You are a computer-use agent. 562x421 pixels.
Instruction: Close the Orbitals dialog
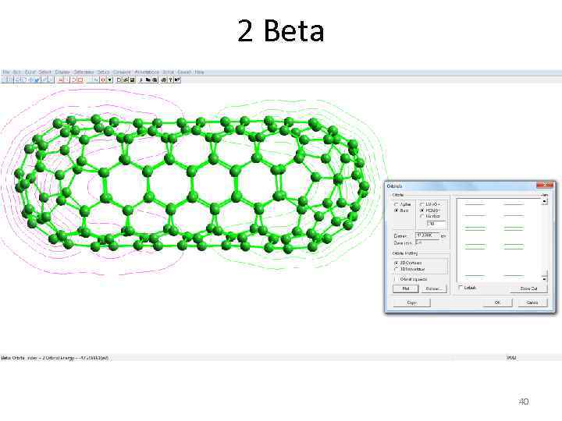pos(545,184)
